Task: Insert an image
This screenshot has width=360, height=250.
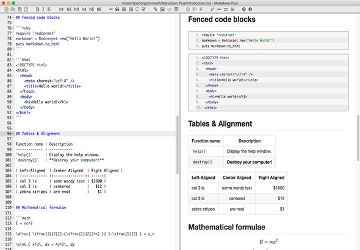Action: point(162,9)
